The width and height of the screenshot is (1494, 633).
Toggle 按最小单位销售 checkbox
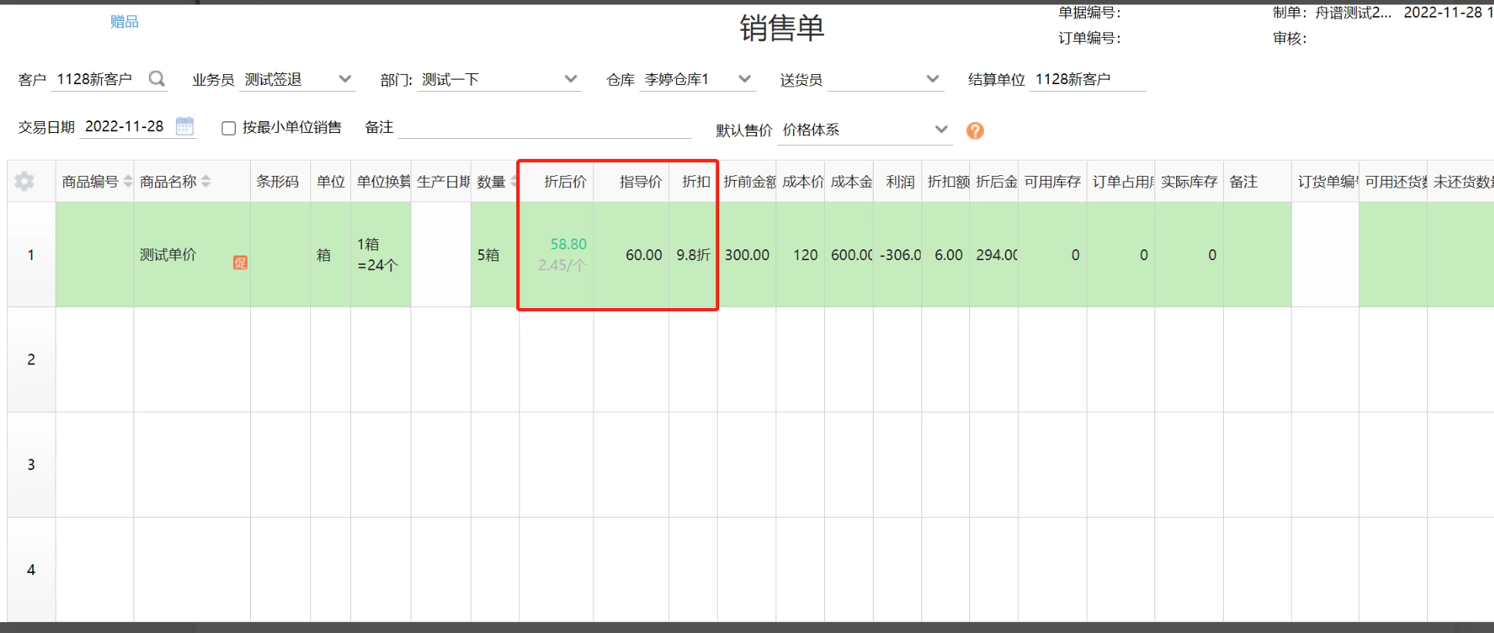(x=228, y=128)
